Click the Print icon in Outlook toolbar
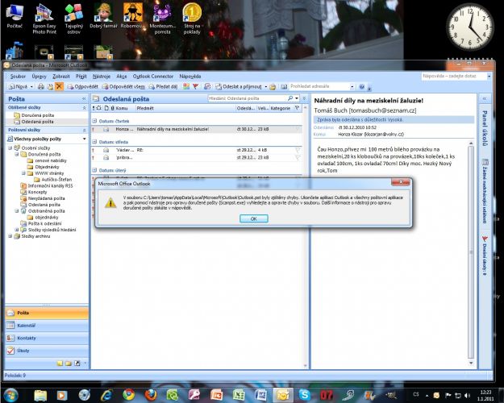The width and height of the screenshot is (504, 403). tap(41, 86)
